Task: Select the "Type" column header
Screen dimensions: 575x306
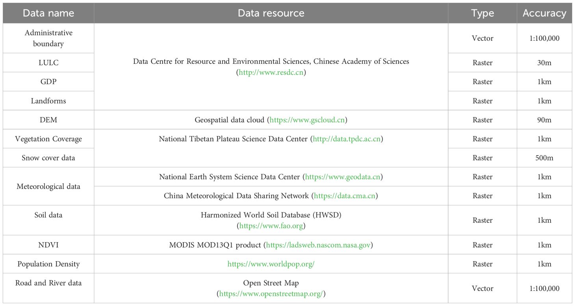Action: [482, 13]
